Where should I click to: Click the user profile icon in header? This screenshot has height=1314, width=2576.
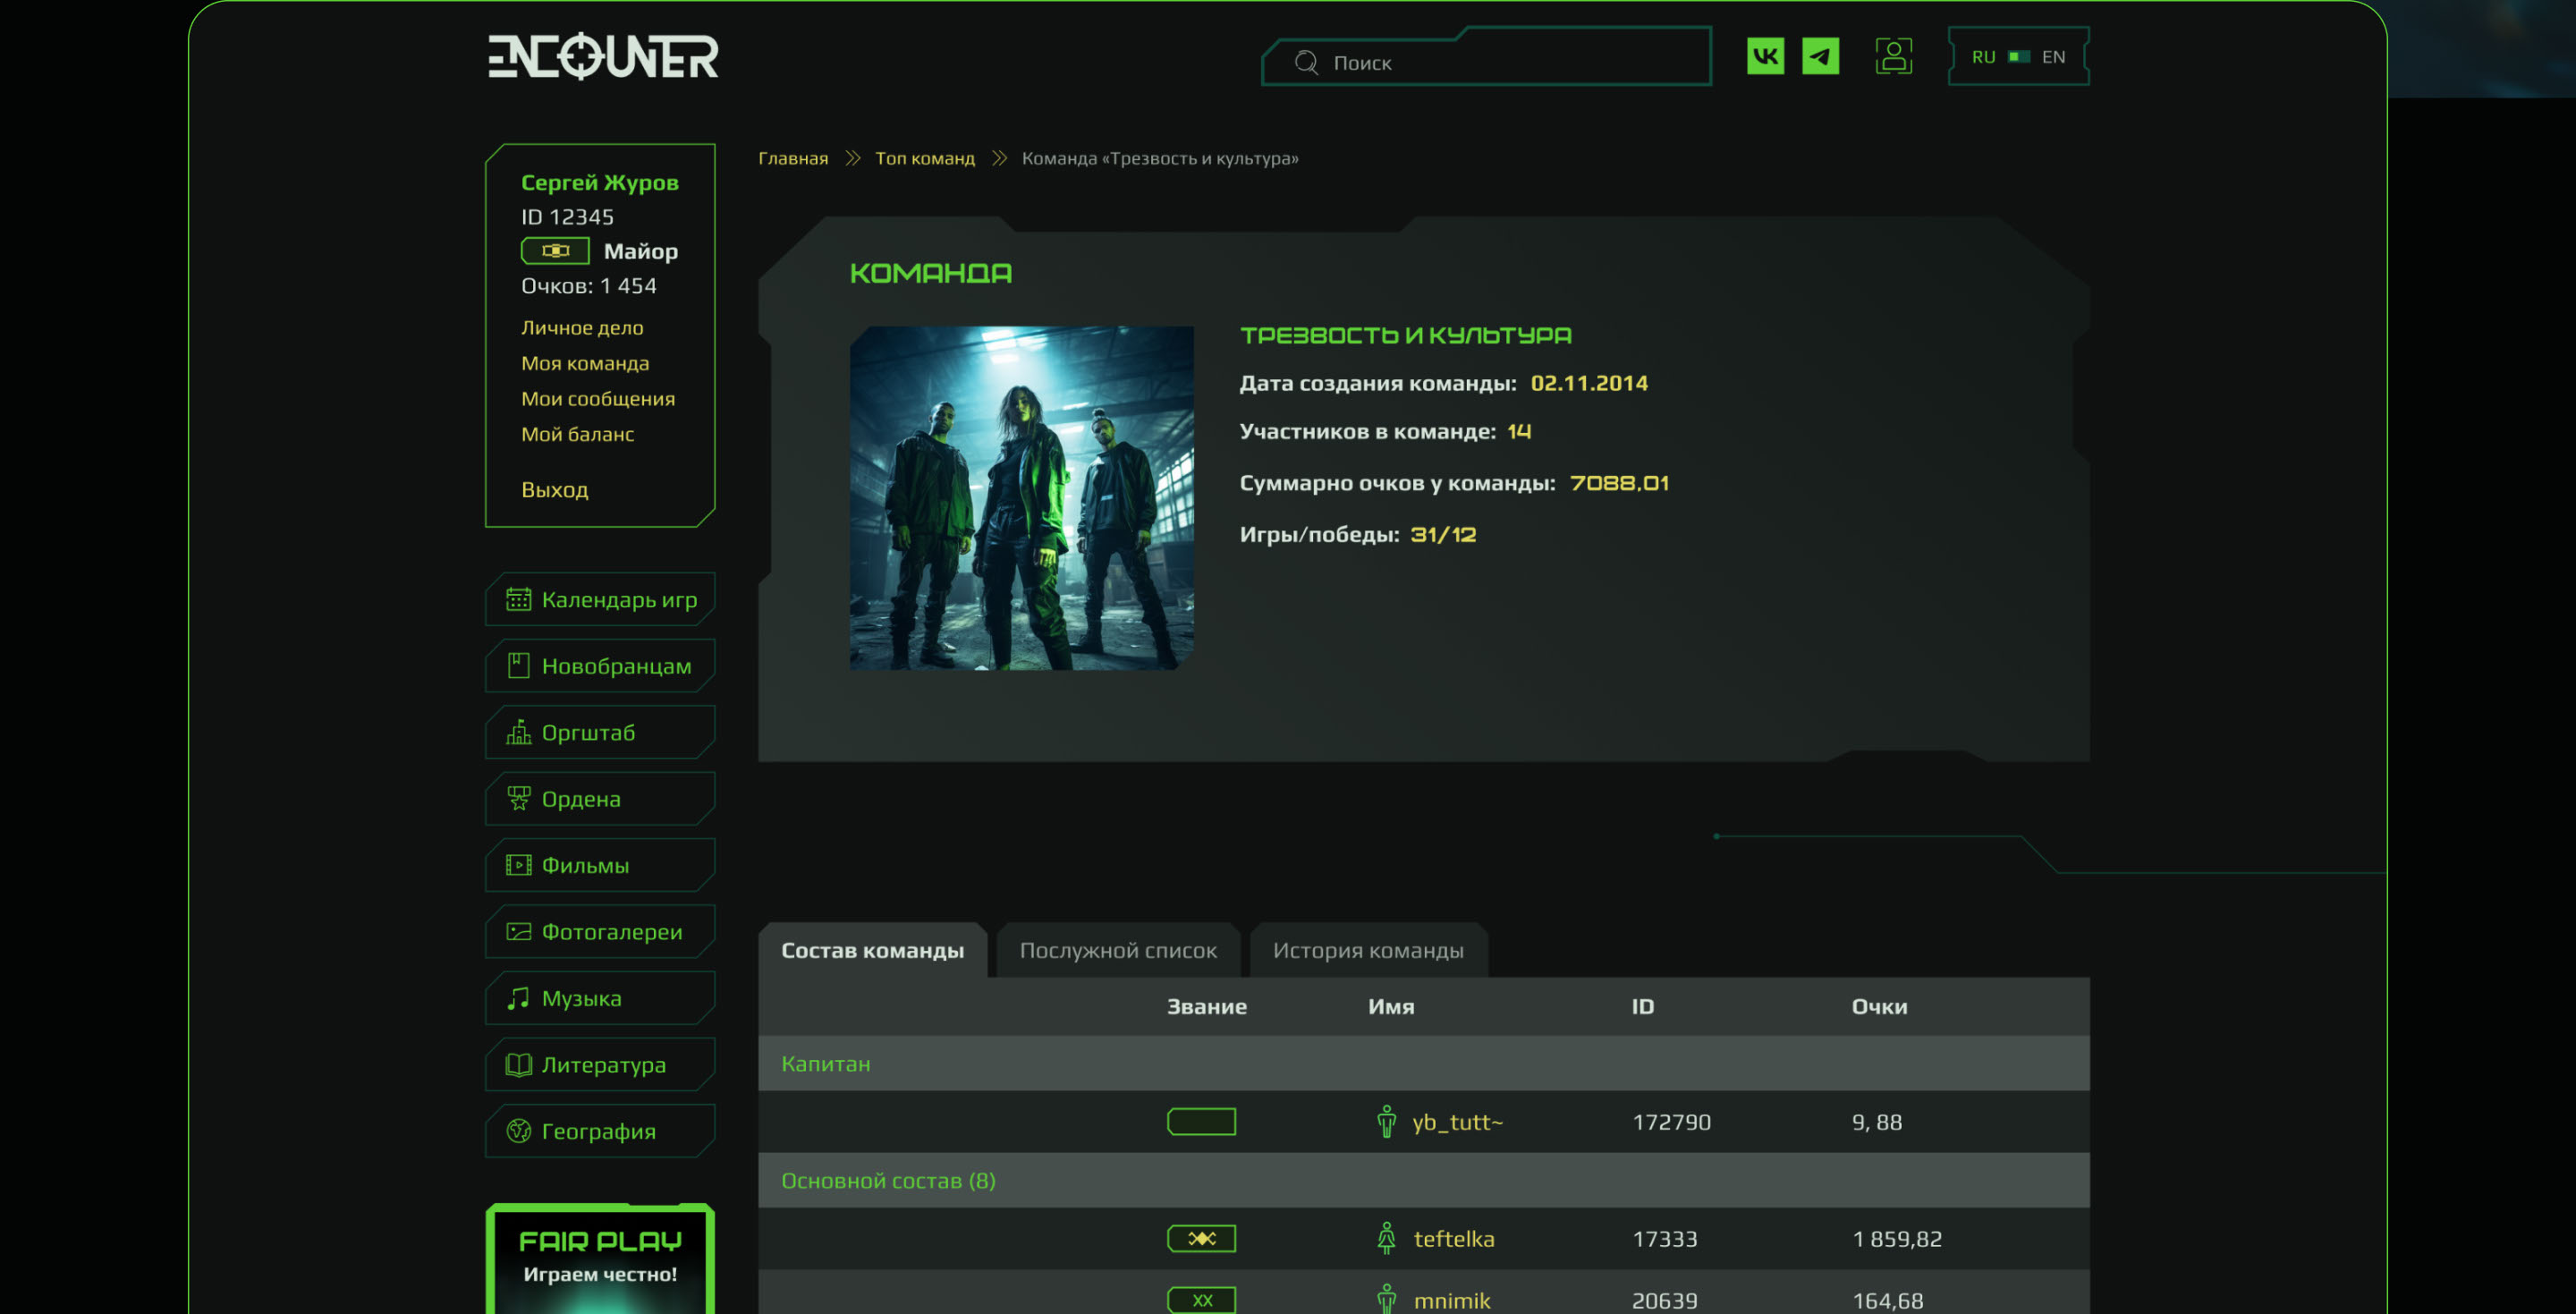tap(1893, 56)
